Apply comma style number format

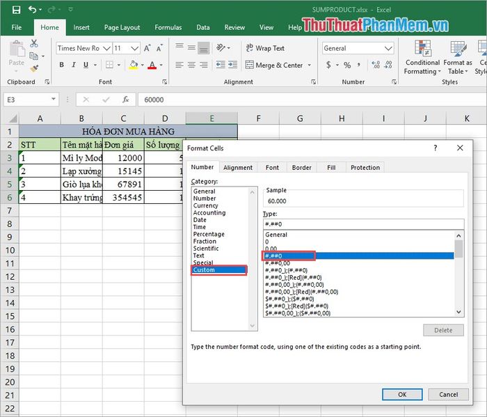pyautogui.click(x=359, y=65)
